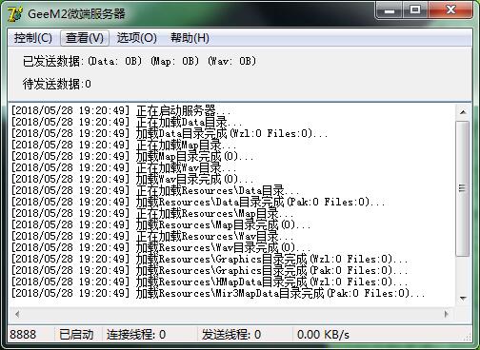480x350 pixels.
Task: Open the 帮助(H) menu
Action: coord(190,38)
